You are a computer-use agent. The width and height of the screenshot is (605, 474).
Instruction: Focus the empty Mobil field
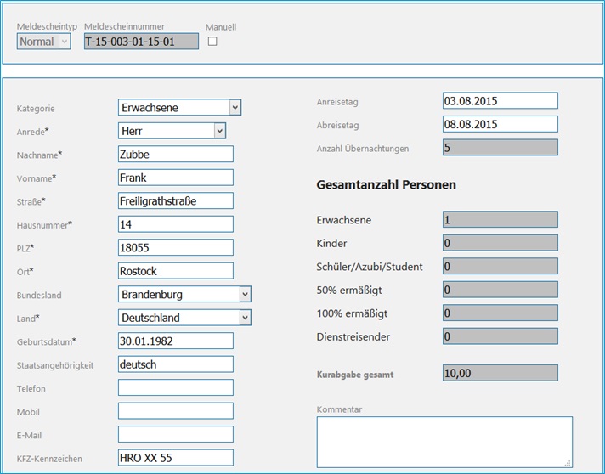point(176,411)
